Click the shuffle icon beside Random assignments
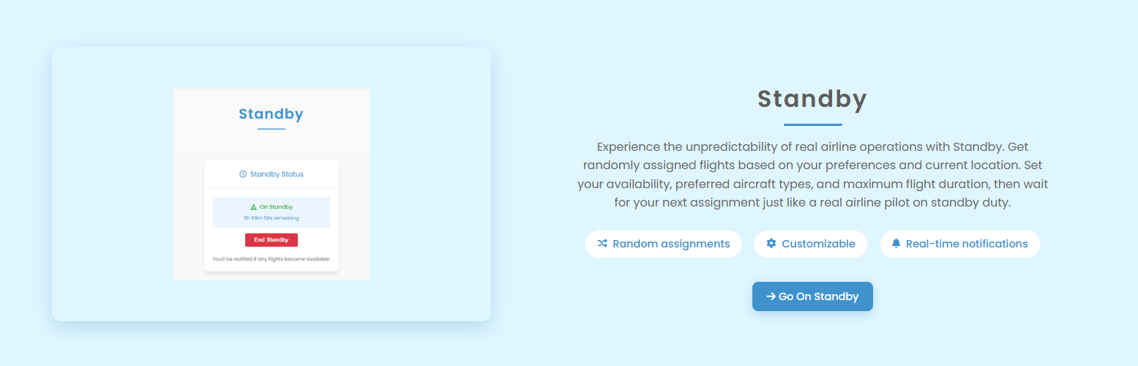Viewport: 1138px width, 366px height. tap(602, 244)
